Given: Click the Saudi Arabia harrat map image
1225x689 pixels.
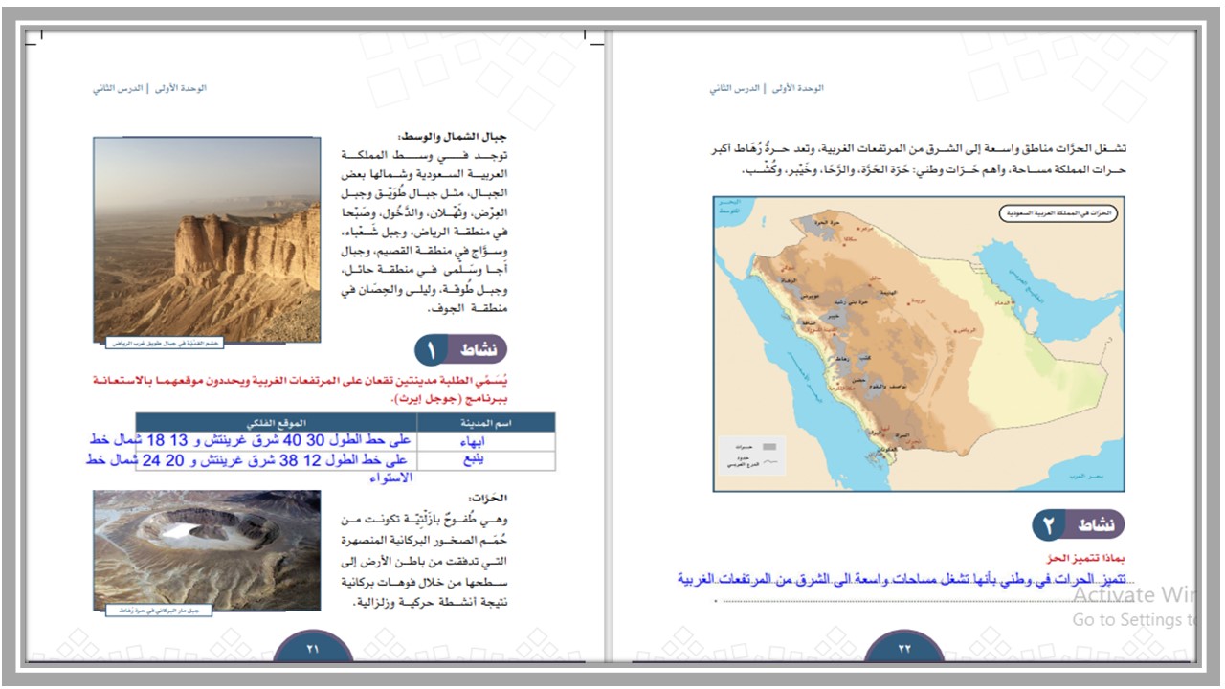Looking at the screenshot, I should tap(919, 344).
